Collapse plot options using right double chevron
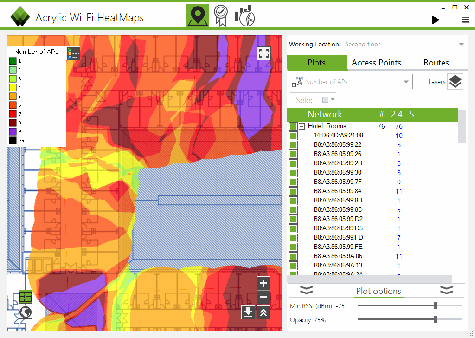The width and height of the screenshot is (475, 338). (x=447, y=290)
